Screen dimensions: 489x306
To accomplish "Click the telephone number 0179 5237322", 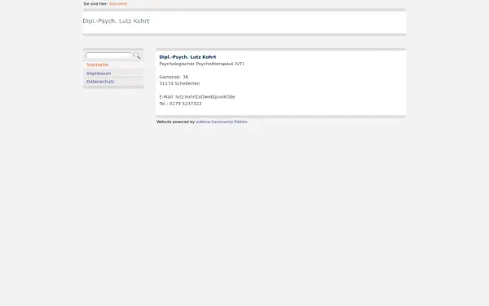I will (x=186, y=104).
